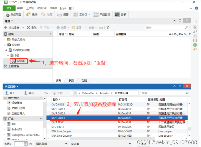Select the KI/U 0401.1 catalog row

point(117,127)
